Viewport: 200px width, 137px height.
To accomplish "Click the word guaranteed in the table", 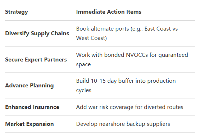I will pyautogui.click(x=173, y=55).
